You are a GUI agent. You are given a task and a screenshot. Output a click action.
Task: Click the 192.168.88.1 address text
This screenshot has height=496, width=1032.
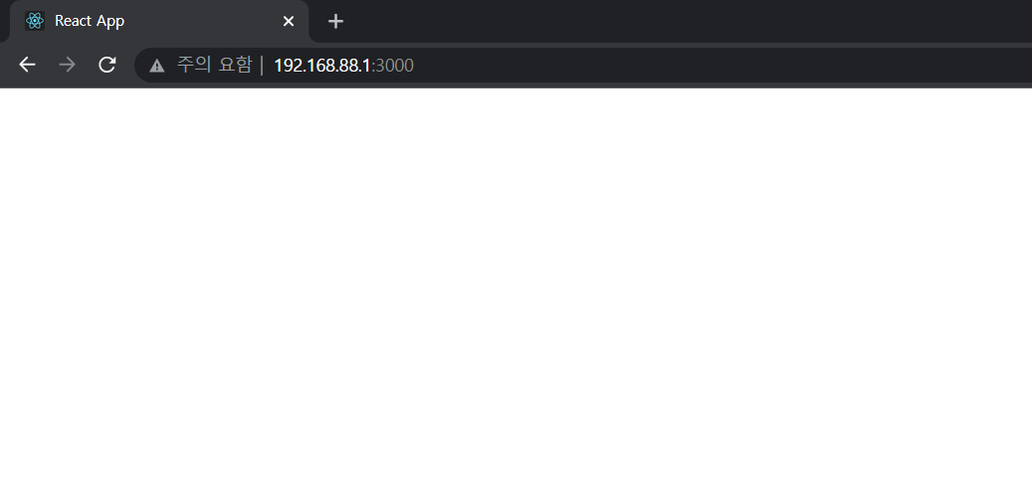click(x=322, y=66)
